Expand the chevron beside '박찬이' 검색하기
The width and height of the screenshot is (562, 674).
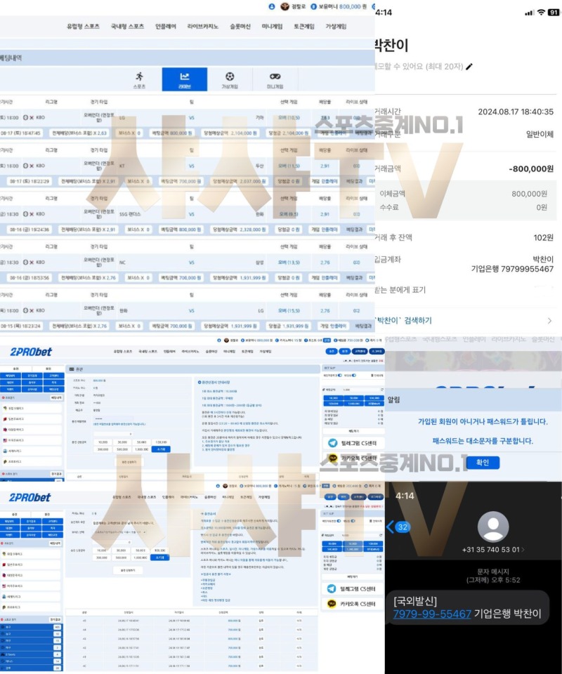point(549,321)
